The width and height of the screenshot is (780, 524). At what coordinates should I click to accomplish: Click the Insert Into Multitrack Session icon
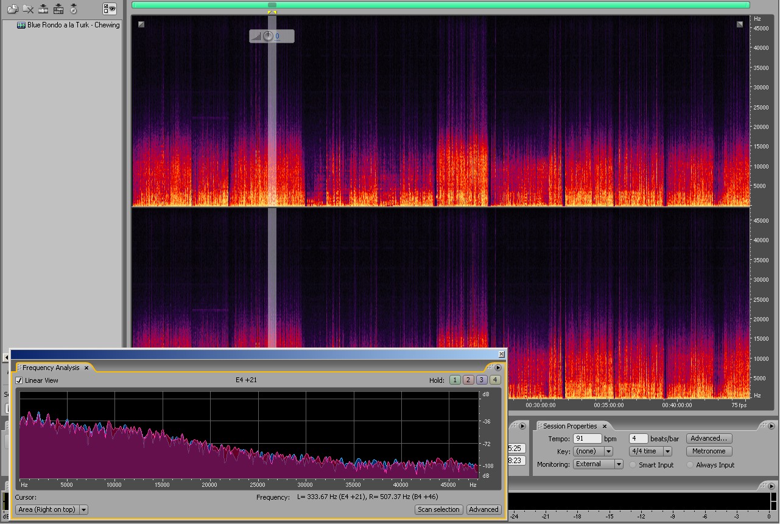(x=58, y=9)
